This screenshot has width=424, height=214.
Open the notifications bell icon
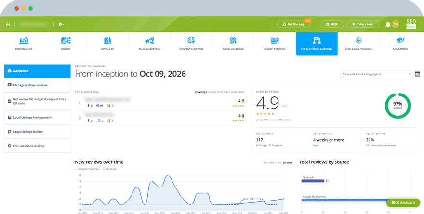pos(388,24)
